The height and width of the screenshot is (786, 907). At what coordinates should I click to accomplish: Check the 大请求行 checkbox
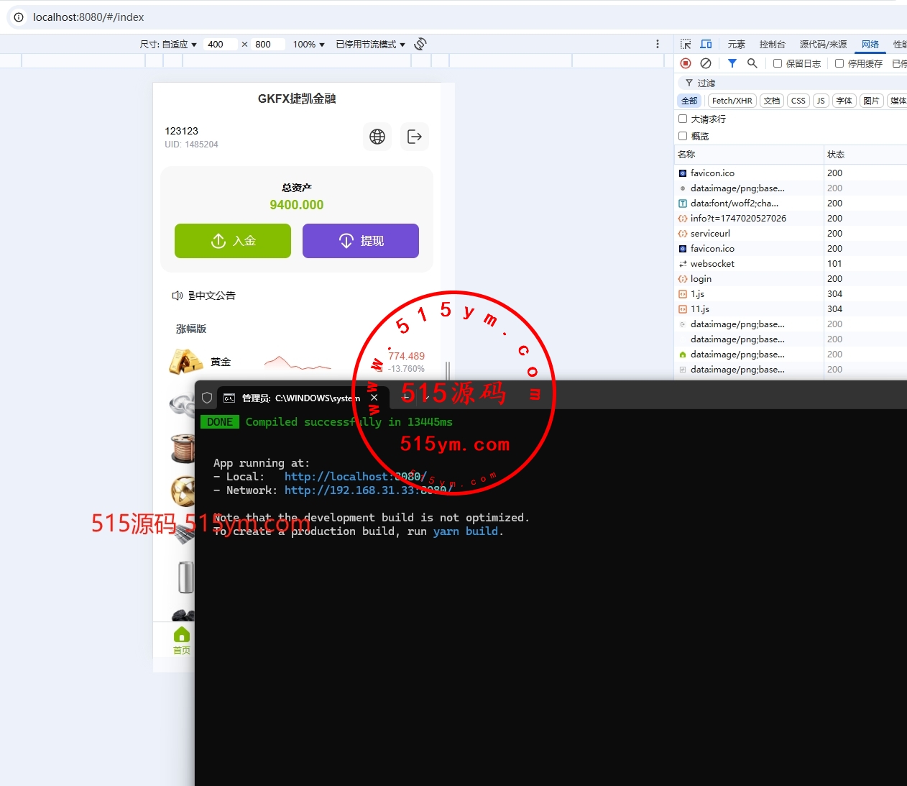point(683,119)
